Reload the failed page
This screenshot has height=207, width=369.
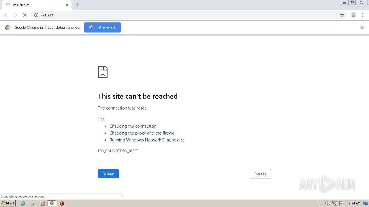[x=108, y=174]
